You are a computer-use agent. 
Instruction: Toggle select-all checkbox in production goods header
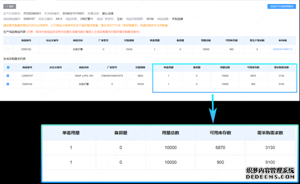pyautogui.click(x=8, y=40)
